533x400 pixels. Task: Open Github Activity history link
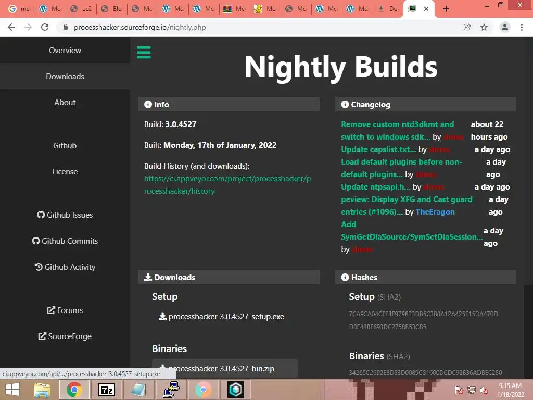coord(65,267)
